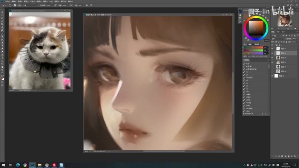Open the brush opacity dropdown in options bar
This screenshot has height=168, width=299.
[x=52, y=5]
